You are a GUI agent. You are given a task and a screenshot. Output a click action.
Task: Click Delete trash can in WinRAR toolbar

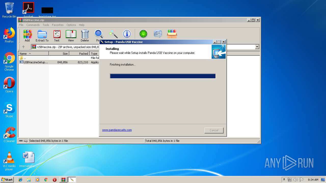pyautogui.click(x=85, y=36)
